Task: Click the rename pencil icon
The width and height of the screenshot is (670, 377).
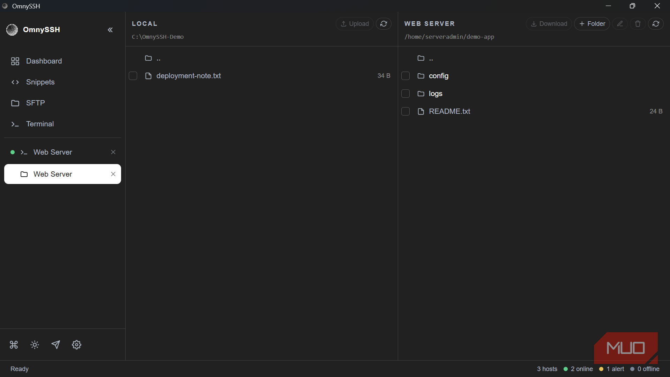Action: [620, 24]
